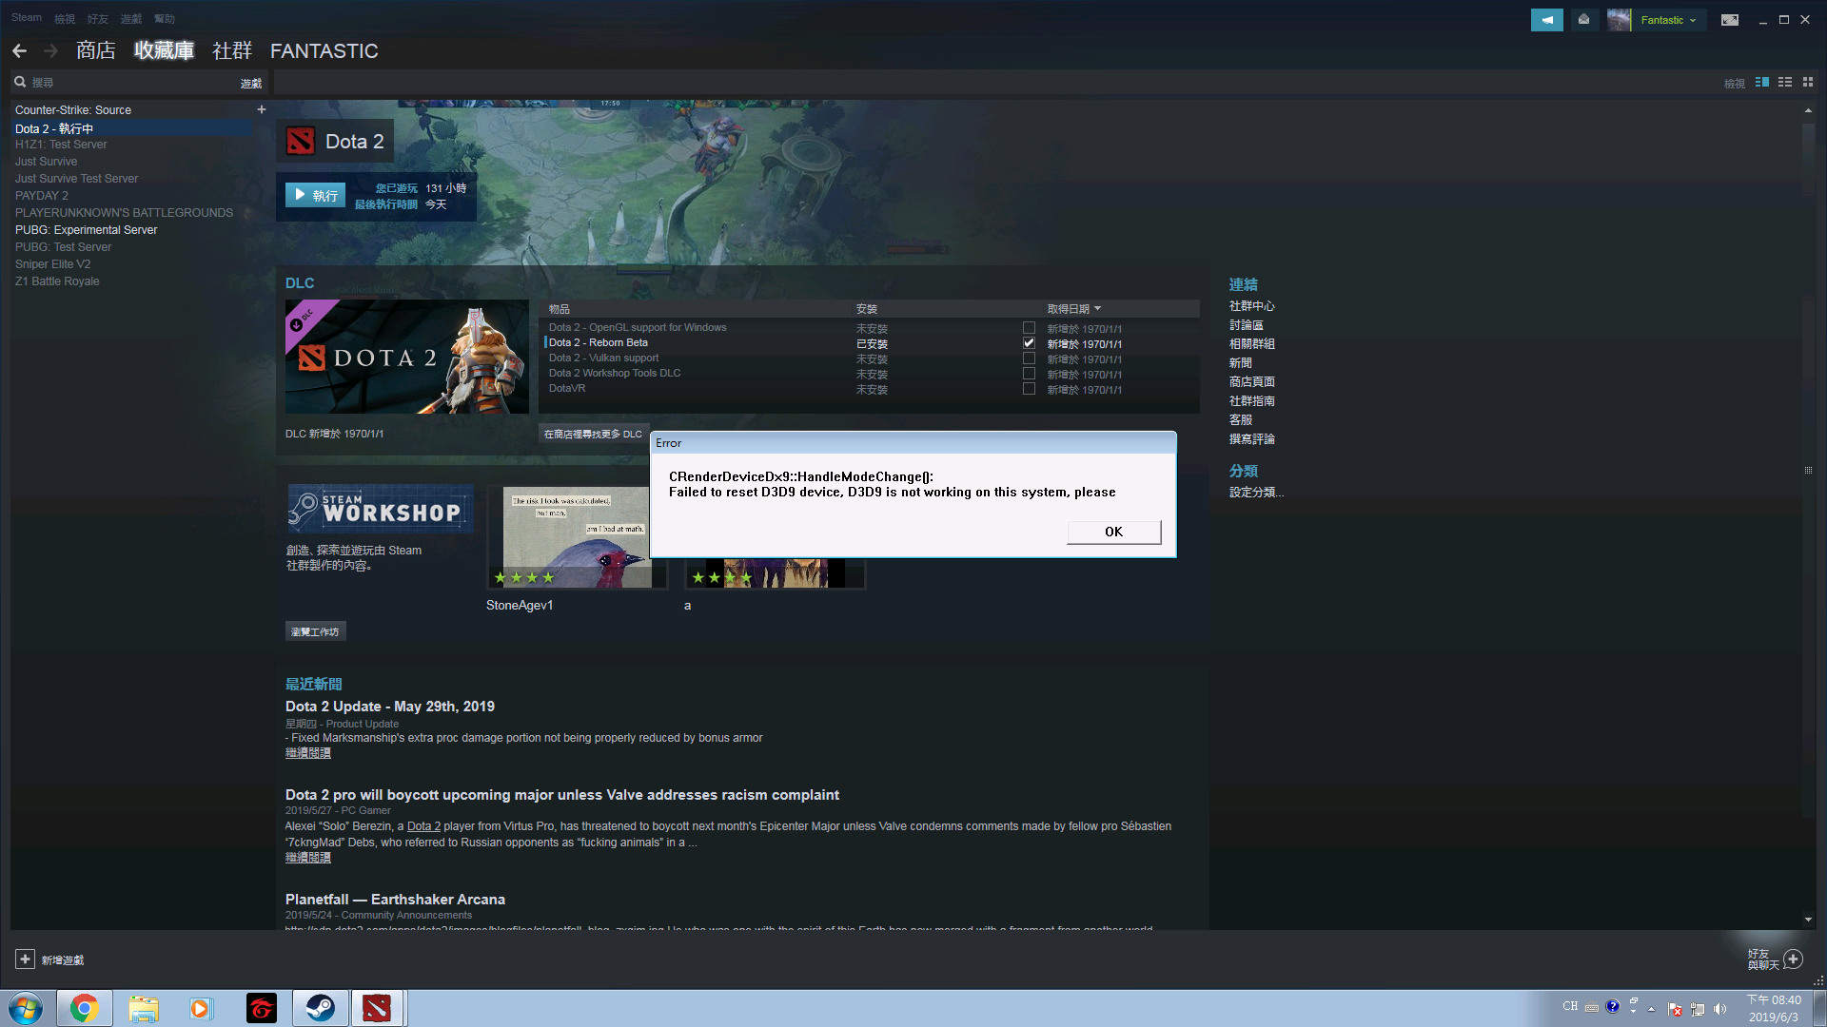Select Sniper Elite V2 in the list
This screenshot has height=1027, width=1827.
tap(53, 264)
